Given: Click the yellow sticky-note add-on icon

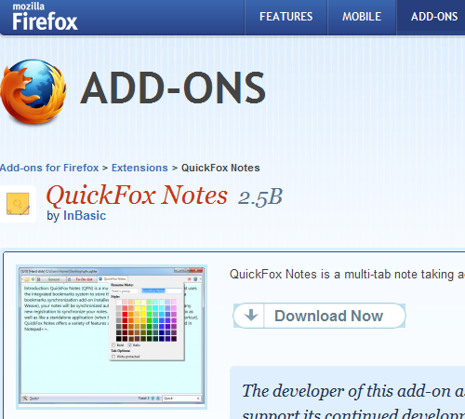Looking at the screenshot, I should click(x=18, y=204).
